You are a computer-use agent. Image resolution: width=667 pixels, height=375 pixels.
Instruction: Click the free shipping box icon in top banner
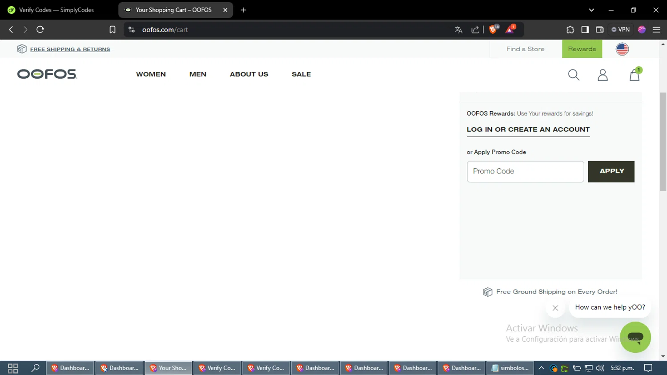pyautogui.click(x=22, y=49)
